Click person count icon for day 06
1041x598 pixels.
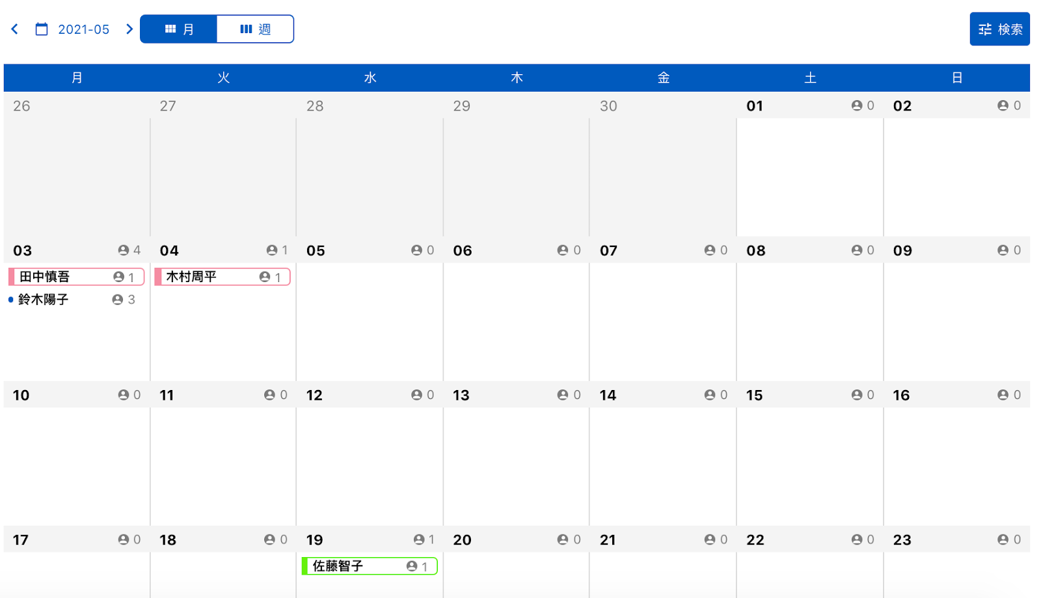(563, 250)
